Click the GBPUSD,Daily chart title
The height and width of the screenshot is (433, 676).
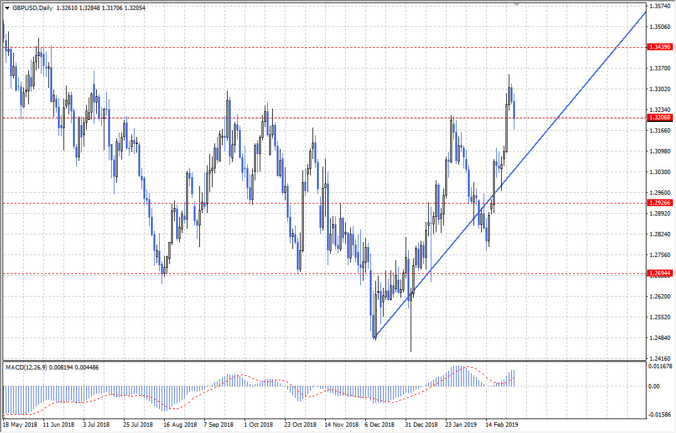[x=33, y=8]
